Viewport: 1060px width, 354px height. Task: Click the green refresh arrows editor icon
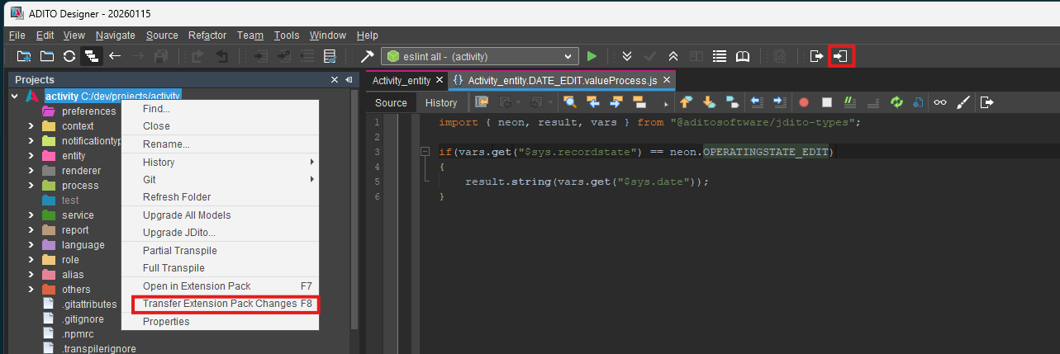(x=896, y=102)
